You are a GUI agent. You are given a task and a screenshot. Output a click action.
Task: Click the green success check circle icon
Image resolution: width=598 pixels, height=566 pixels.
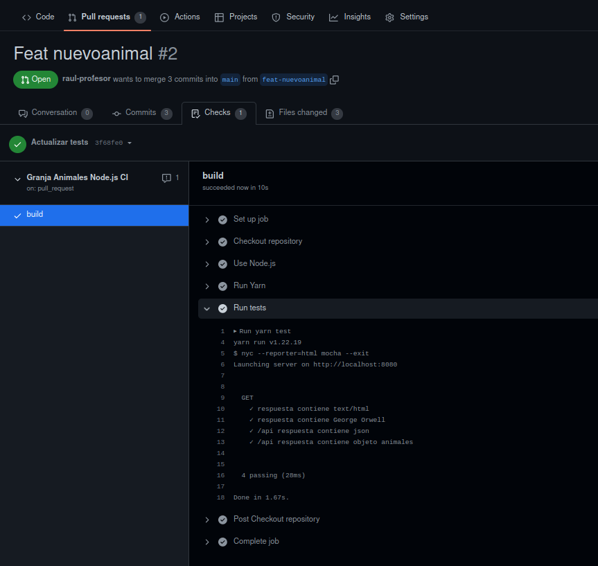(x=17, y=143)
